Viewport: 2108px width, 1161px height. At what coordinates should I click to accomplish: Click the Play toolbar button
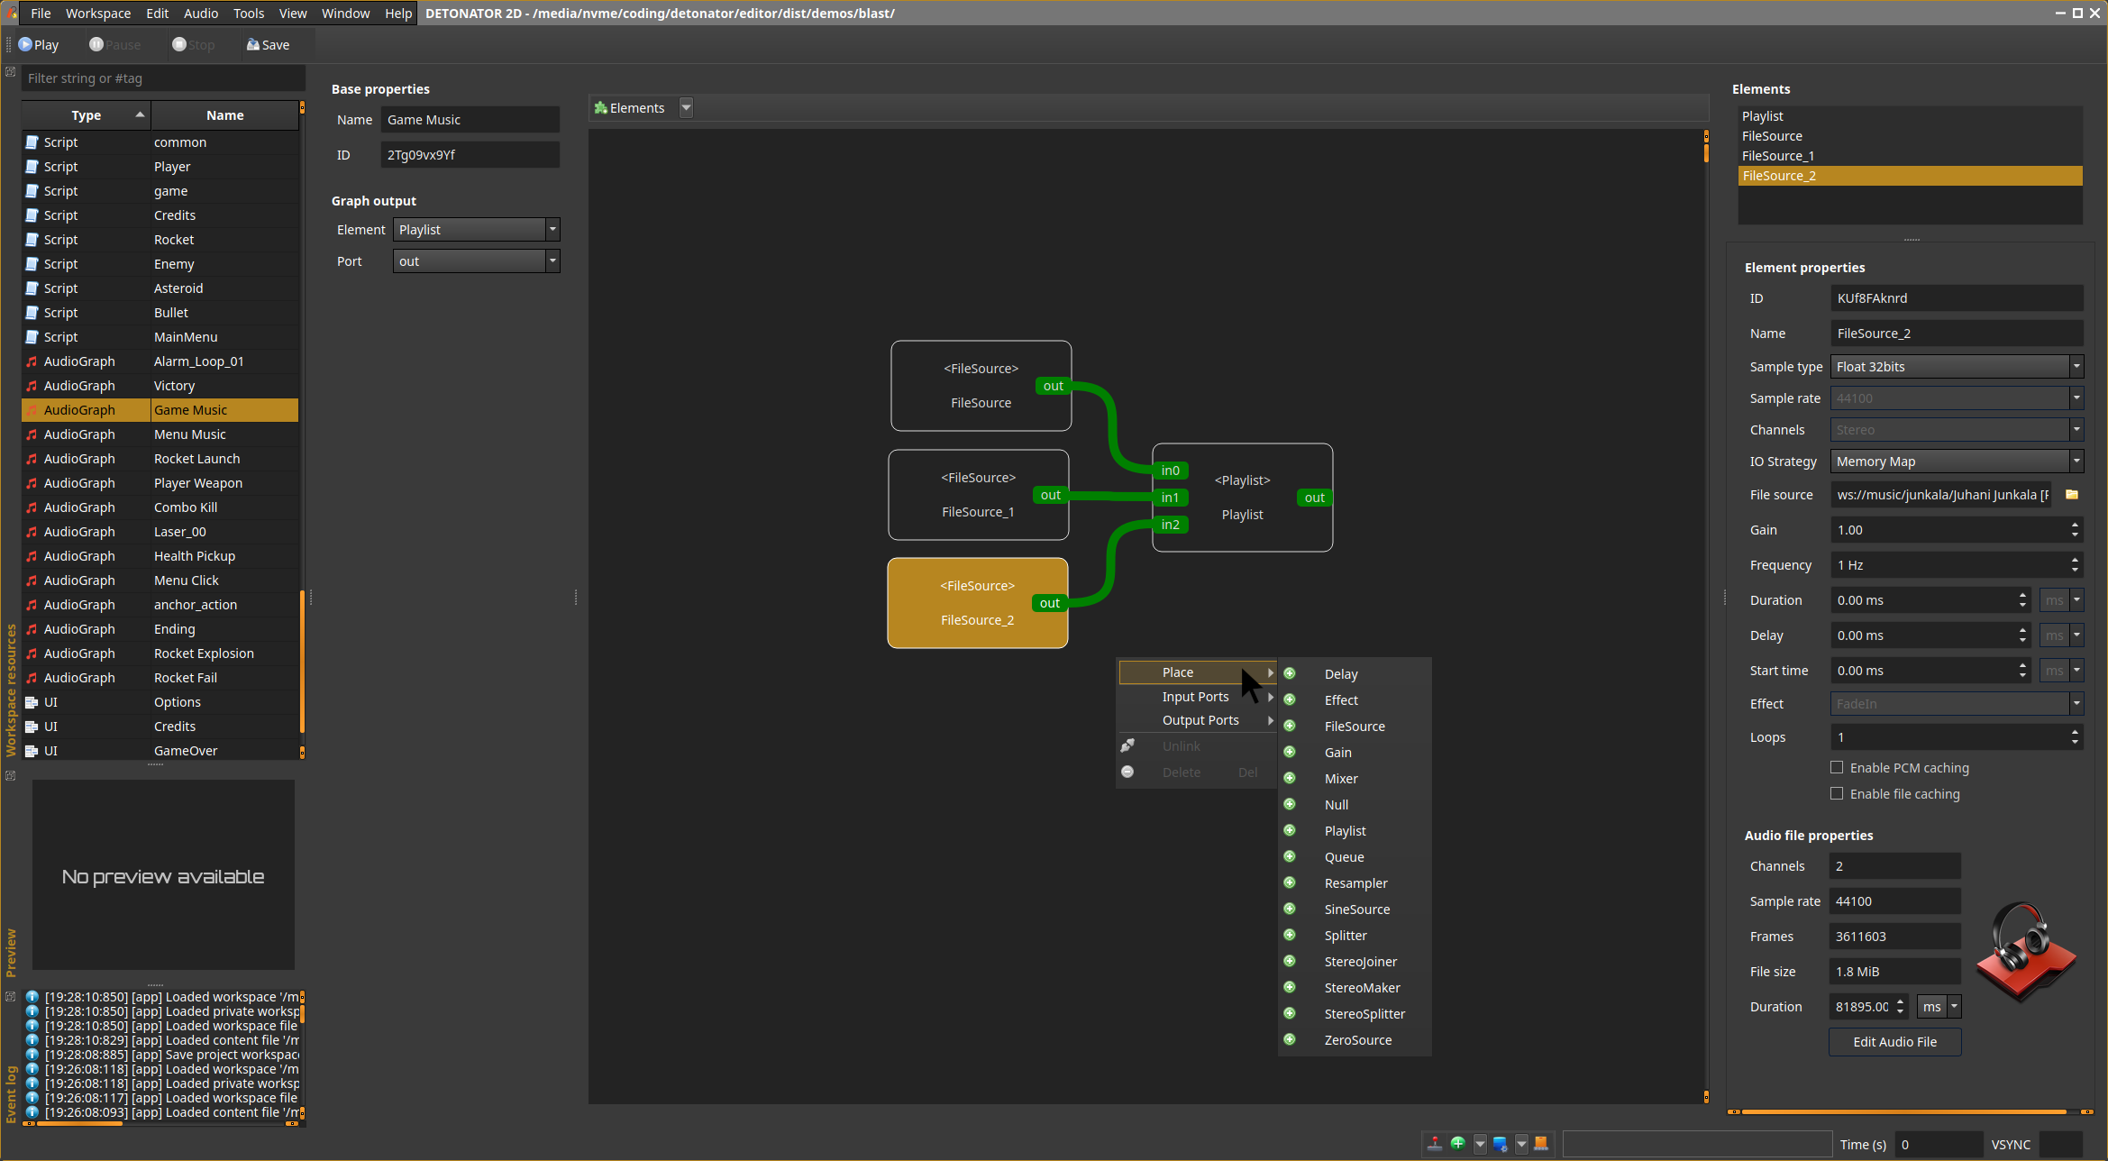click(38, 45)
